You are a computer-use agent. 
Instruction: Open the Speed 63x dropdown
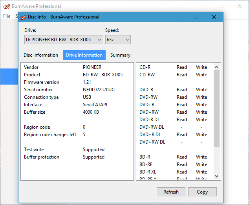(x=118, y=40)
